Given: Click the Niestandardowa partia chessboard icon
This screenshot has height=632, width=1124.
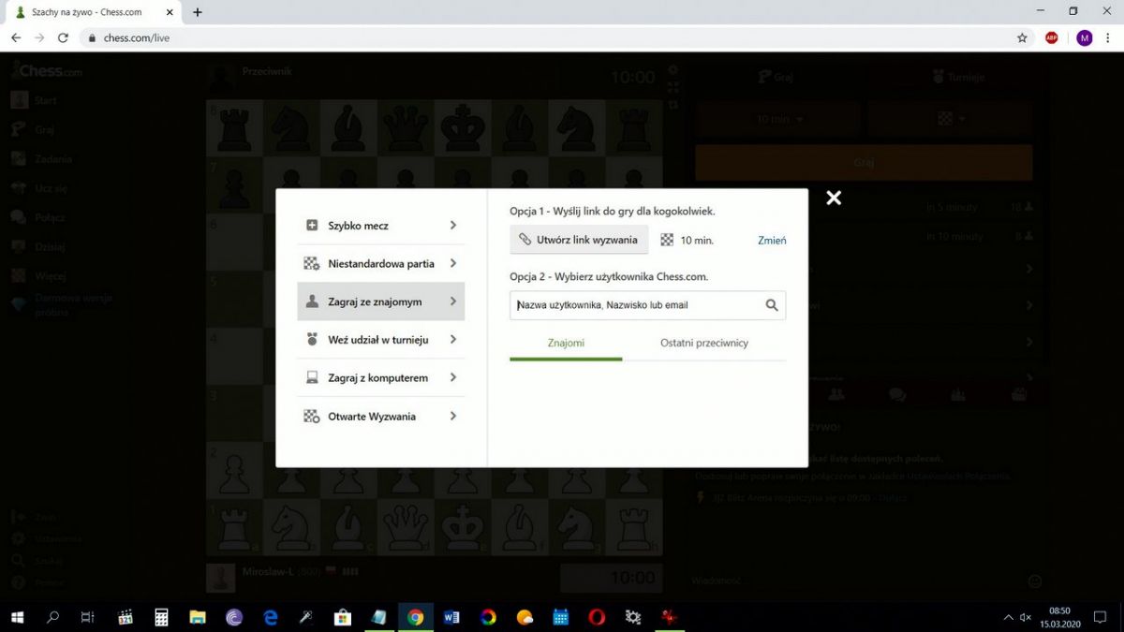Looking at the screenshot, I should 312,264.
